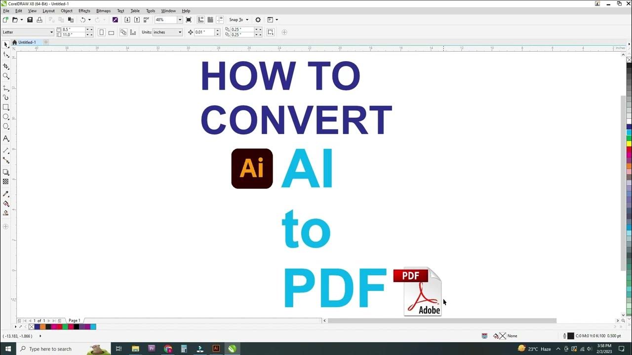Select the Interactive Fill tool

[x=6, y=204]
